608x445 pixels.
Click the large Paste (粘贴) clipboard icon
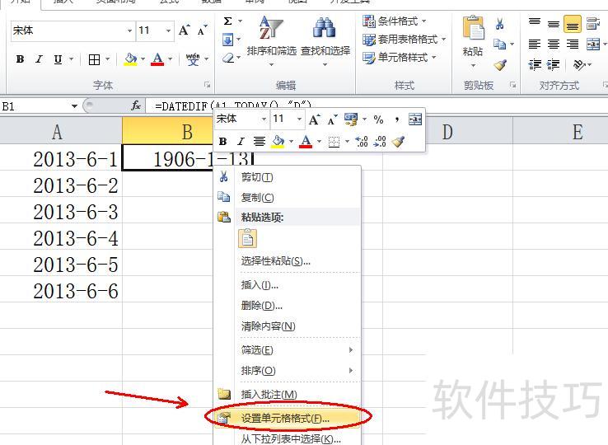click(473, 28)
